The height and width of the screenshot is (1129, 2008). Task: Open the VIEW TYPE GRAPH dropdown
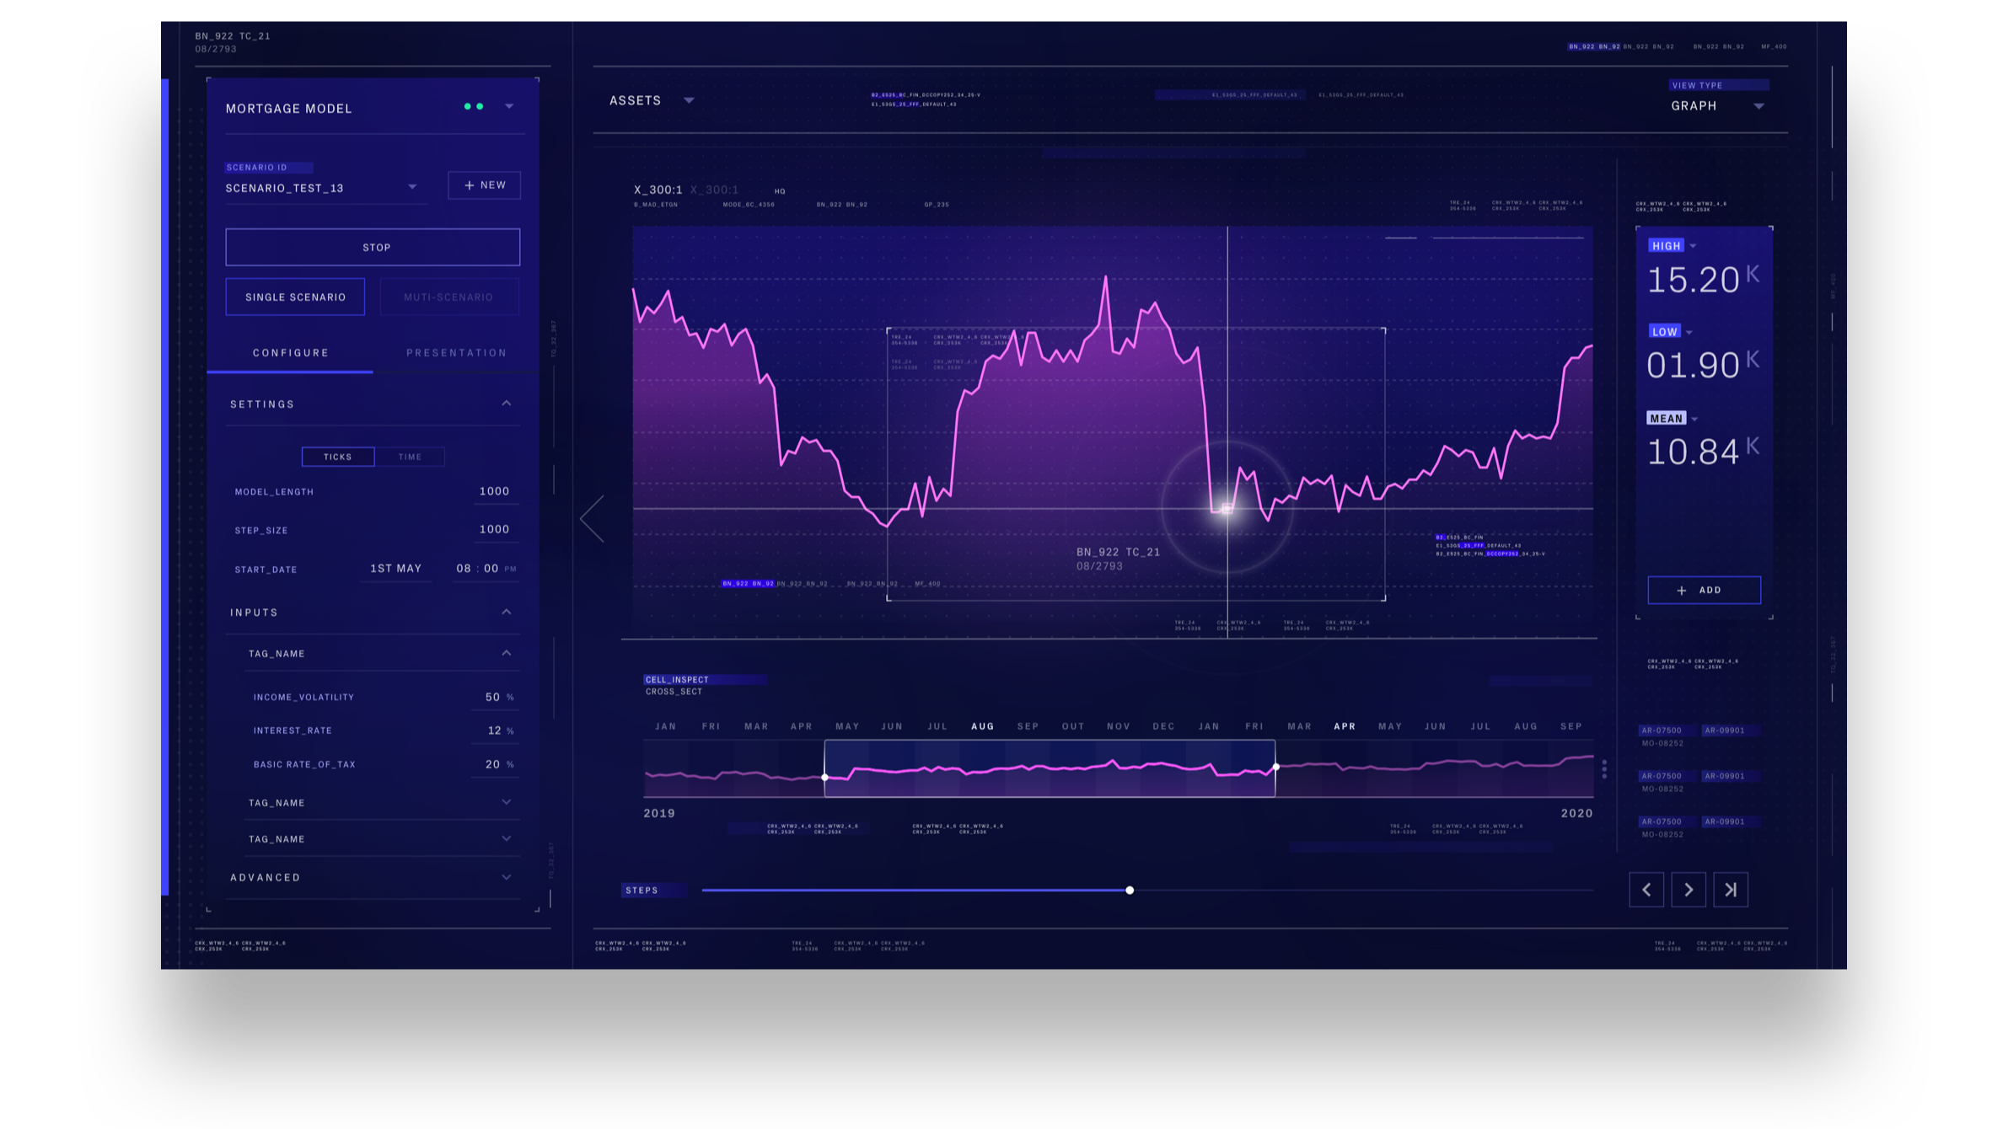point(1717,106)
